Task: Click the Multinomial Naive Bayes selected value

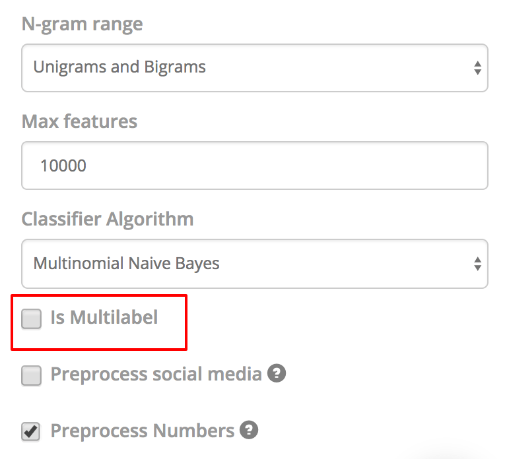Action: (x=126, y=264)
